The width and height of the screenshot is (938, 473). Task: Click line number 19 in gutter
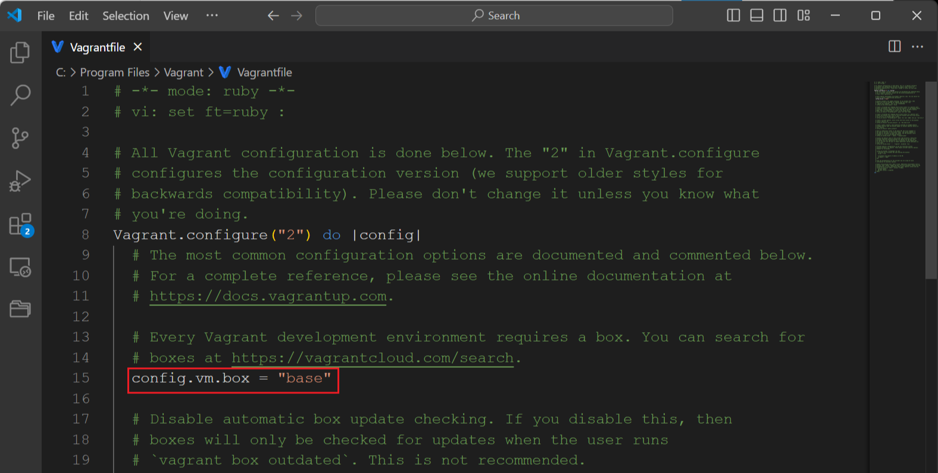coord(81,460)
